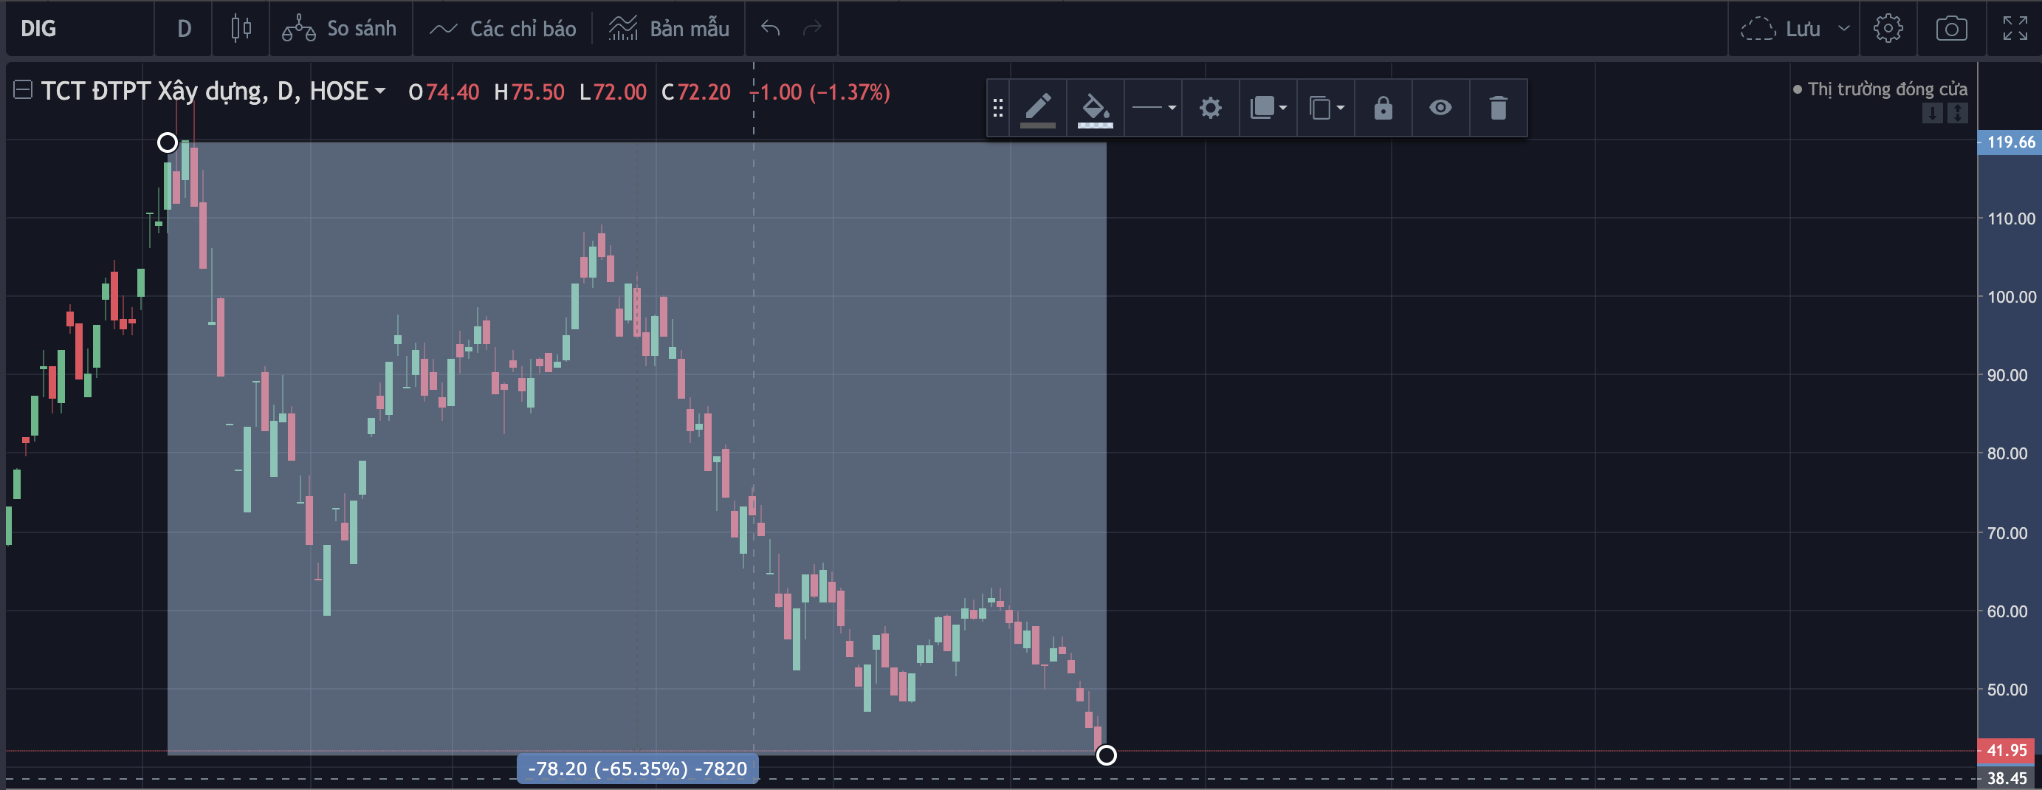Click the close value 72.20
2042x790 pixels.
coord(704,92)
